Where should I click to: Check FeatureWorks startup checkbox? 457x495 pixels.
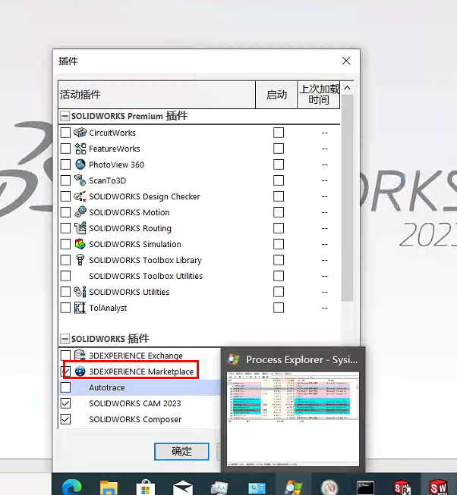[x=279, y=149]
